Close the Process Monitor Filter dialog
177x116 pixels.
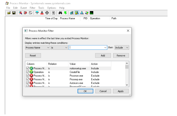point(128,31)
